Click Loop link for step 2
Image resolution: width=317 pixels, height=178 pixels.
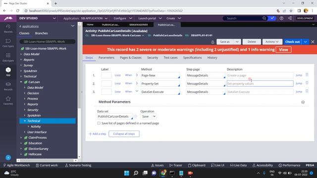click(118, 83)
